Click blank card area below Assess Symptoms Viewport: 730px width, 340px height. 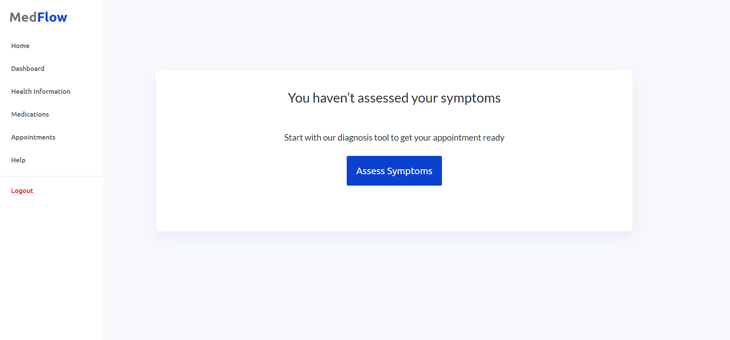(x=394, y=210)
